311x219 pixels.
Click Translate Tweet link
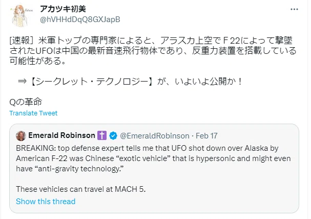33,113
